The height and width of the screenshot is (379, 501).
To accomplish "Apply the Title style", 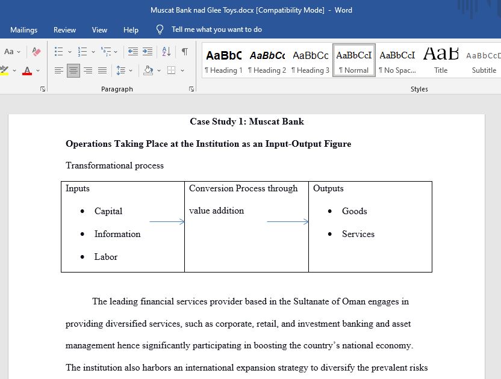I will pyautogui.click(x=441, y=61).
